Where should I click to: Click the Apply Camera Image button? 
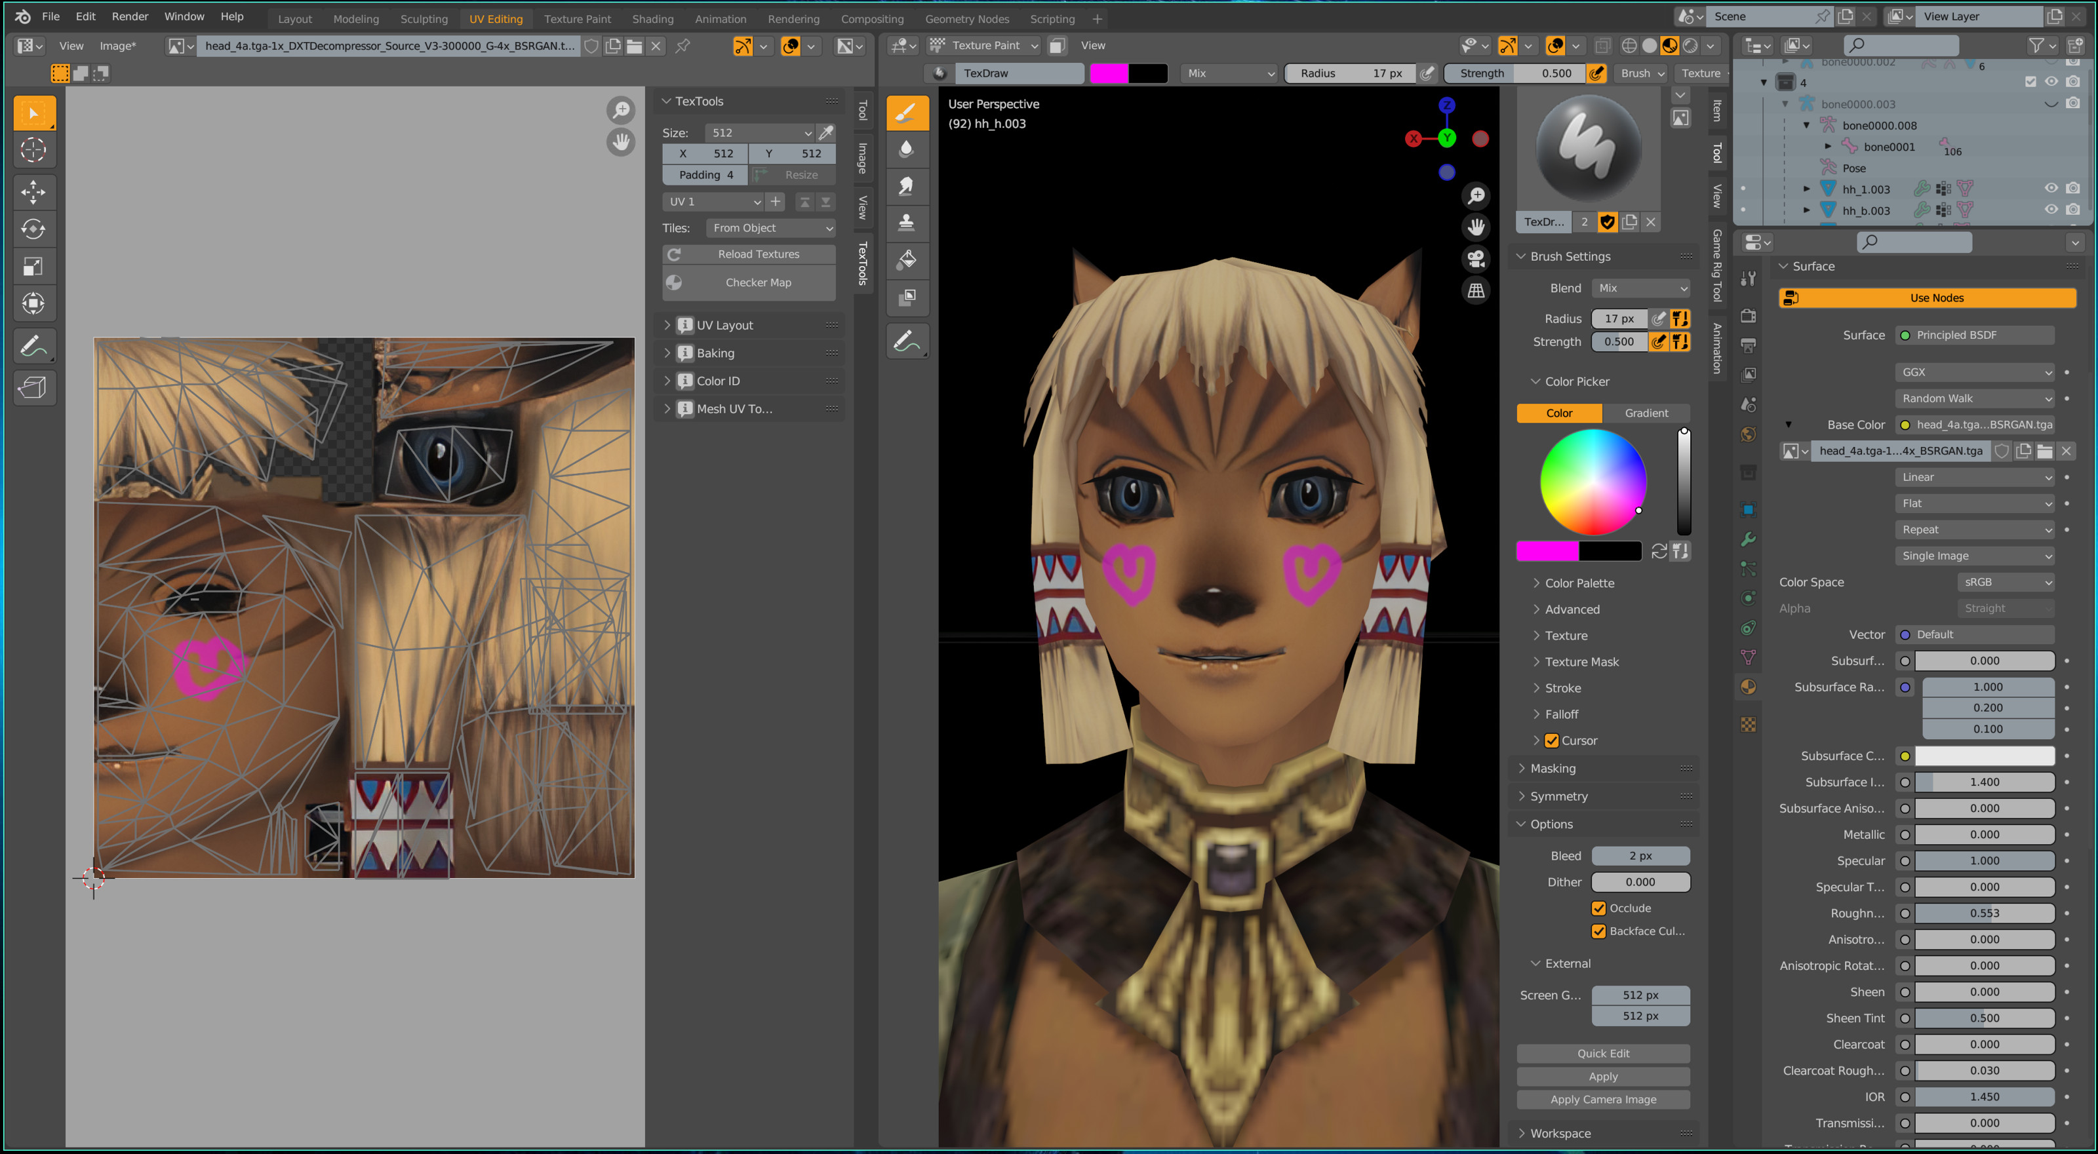[x=1603, y=1100]
